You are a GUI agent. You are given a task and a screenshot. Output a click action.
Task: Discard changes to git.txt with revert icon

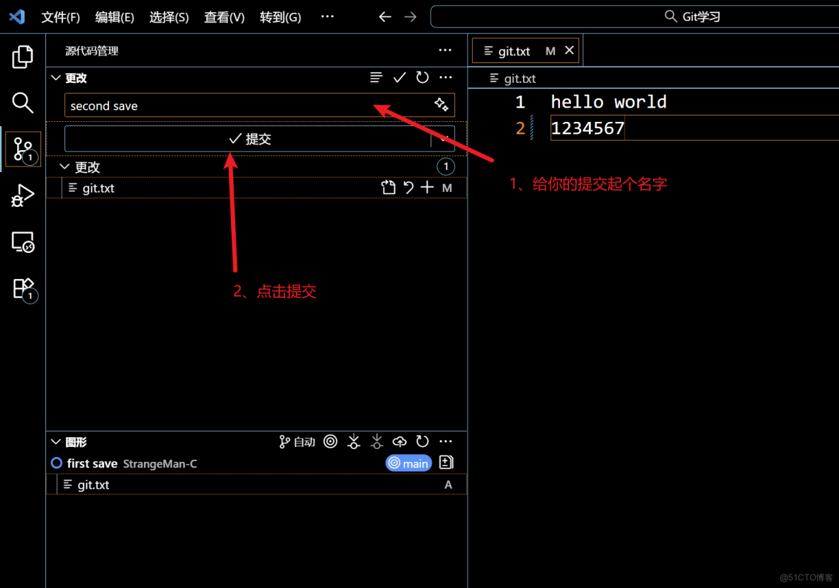(407, 187)
